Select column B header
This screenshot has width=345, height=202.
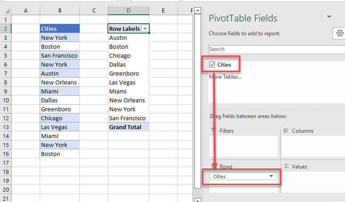pyautogui.click(x=60, y=10)
